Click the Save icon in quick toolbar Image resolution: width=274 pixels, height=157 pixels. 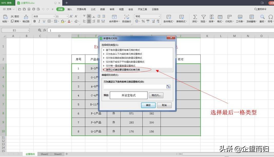click(x=24, y=9)
